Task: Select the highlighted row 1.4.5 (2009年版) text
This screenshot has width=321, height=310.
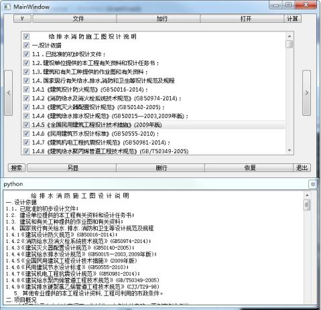Action: tap(97, 125)
